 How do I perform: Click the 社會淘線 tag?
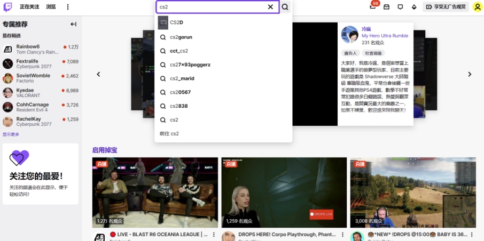373,53
